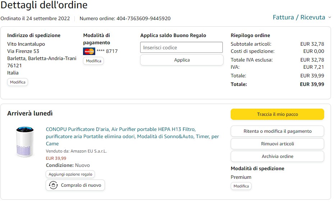Click the seller name Amazon EU S.a.r.L.
The image size is (336, 204).
88,151
